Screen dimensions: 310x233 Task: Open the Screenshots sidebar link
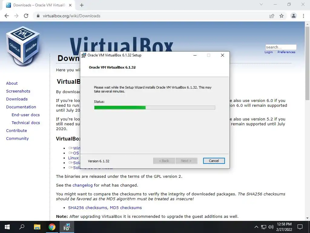click(18, 91)
